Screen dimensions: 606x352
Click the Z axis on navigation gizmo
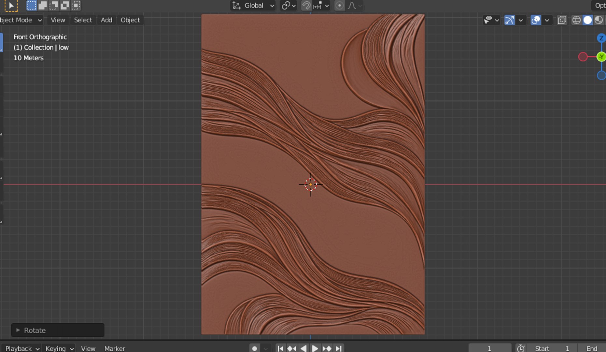click(x=601, y=38)
